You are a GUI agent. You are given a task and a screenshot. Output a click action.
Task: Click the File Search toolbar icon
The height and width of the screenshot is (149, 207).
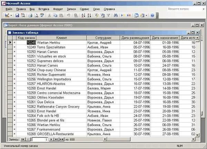(23, 15)
